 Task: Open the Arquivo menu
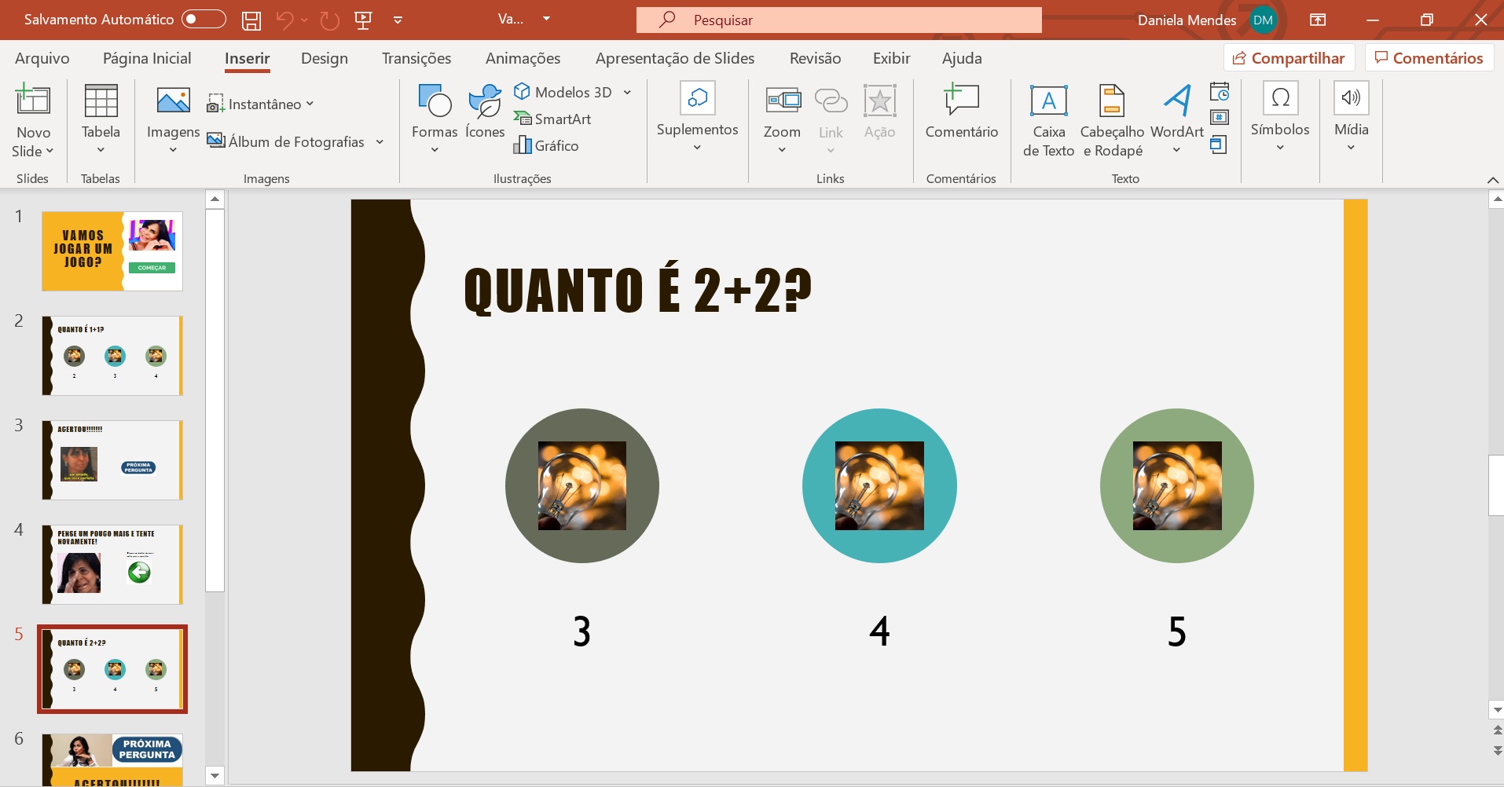(x=42, y=58)
